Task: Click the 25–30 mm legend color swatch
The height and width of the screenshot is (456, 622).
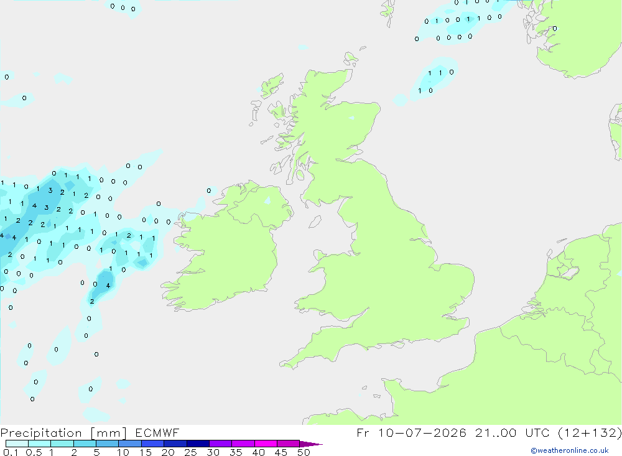Action: coord(198,444)
